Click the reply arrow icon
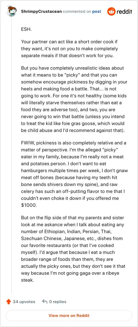This screenshot has width=138, height=327. tap(45, 302)
